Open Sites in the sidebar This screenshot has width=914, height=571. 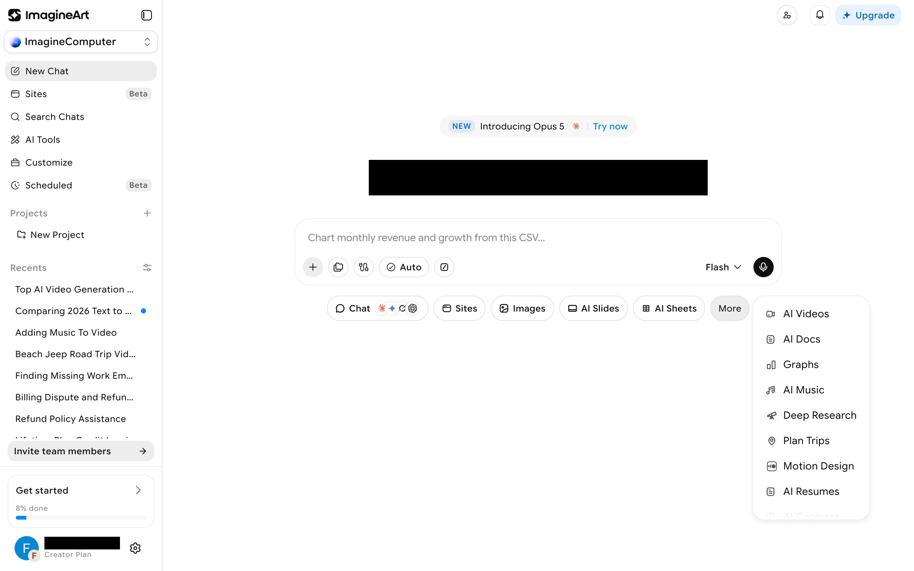click(81, 94)
